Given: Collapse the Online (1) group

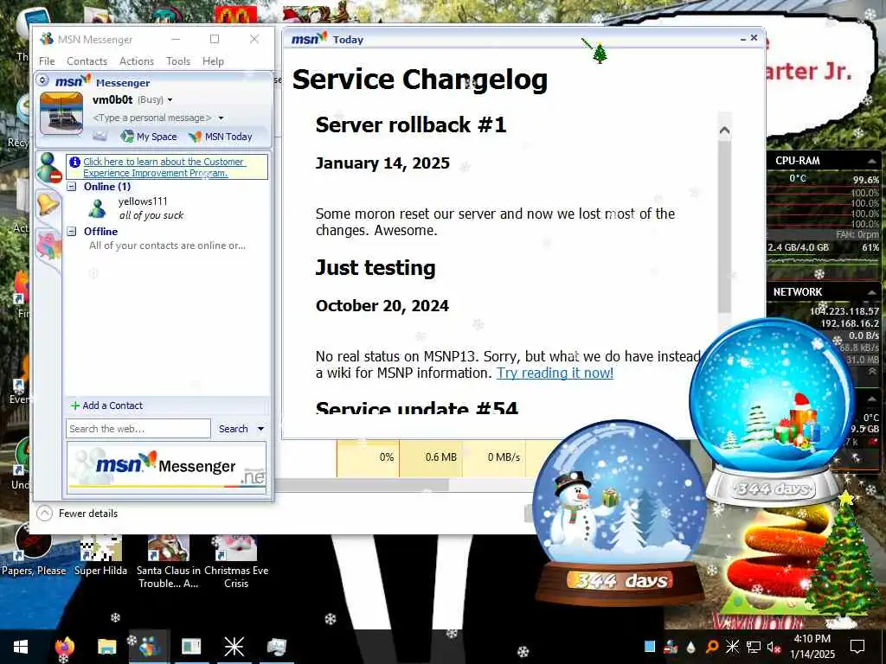Looking at the screenshot, I should (x=71, y=187).
